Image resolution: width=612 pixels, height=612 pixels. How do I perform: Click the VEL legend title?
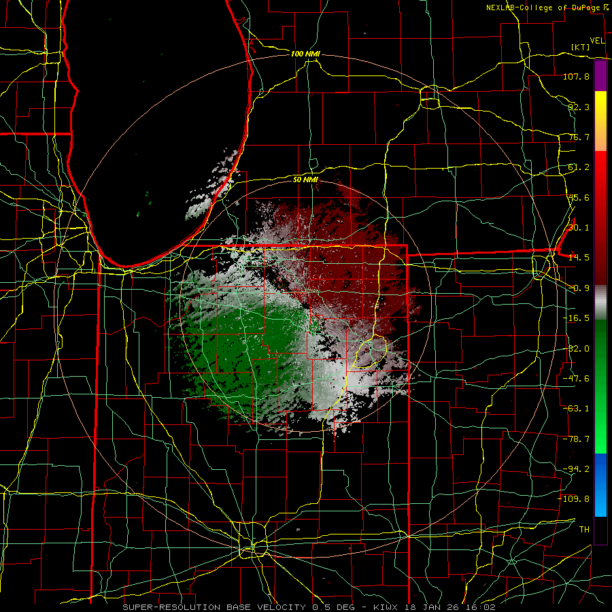point(597,41)
